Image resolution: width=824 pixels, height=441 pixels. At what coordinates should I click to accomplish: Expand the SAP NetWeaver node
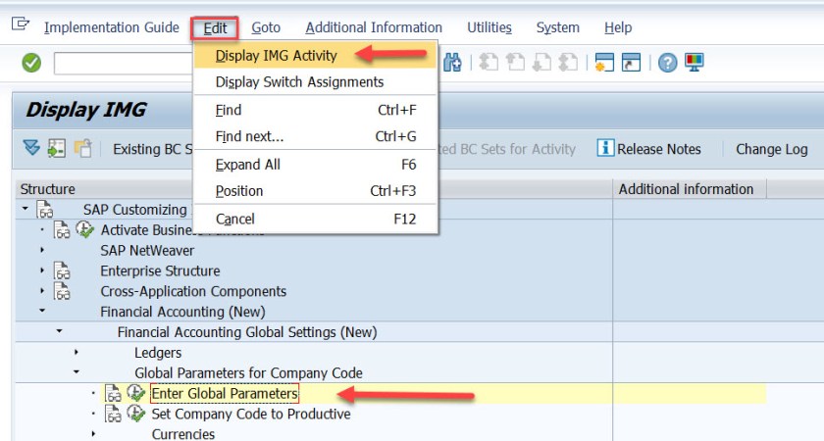pyautogui.click(x=42, y=251)
